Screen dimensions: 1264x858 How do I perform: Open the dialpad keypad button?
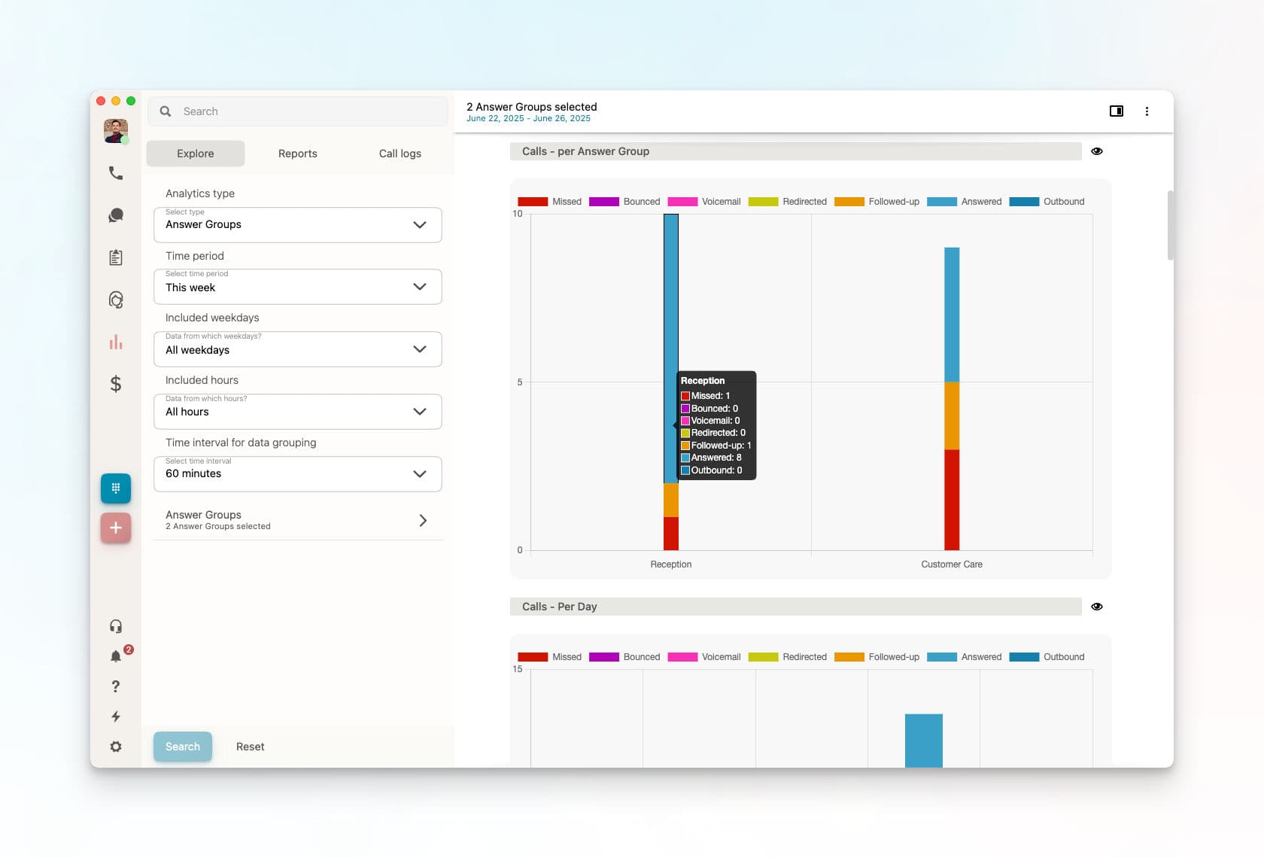pyautogui.click(x=116, y=488)
